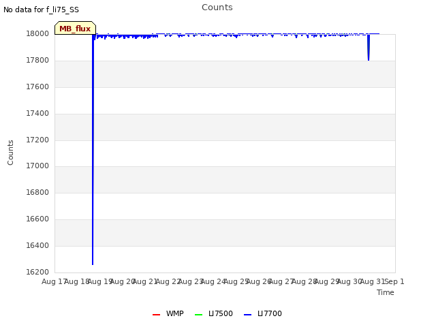This screenshot has height=327, width=436.
Task: Click the 17800 y-axis tick label
Action: click(37, 60)
